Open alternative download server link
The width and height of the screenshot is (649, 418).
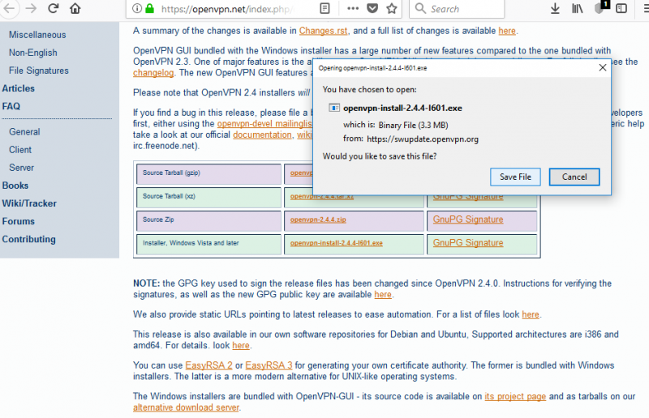tap(186, 407)
